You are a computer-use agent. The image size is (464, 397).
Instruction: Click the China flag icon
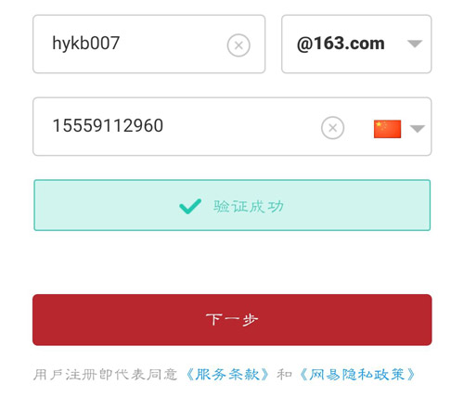pyautogui.click(x=387, y=129)
